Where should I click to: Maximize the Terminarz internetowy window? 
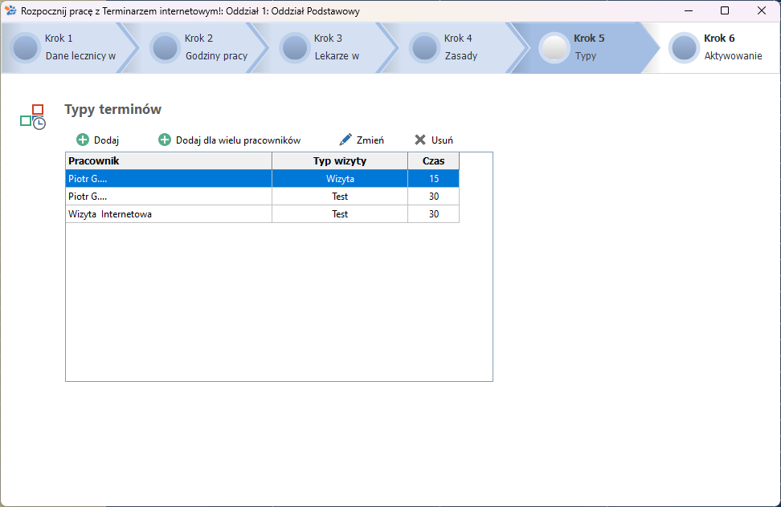point(725,10)
